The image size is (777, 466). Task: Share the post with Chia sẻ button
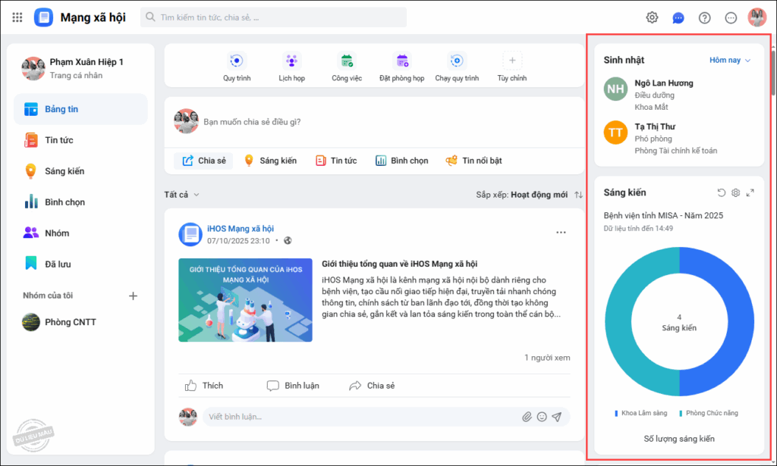click(372, 386)
